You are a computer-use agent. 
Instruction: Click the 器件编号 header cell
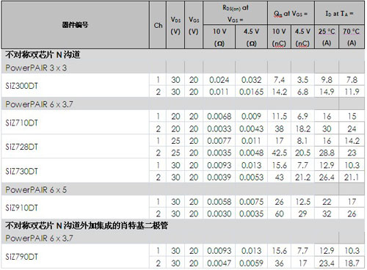[75, 25]
